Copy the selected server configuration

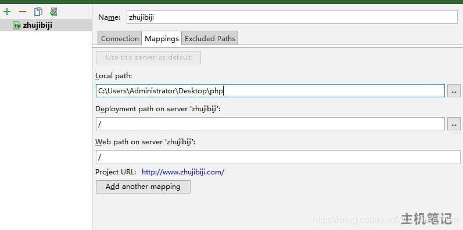38,12
